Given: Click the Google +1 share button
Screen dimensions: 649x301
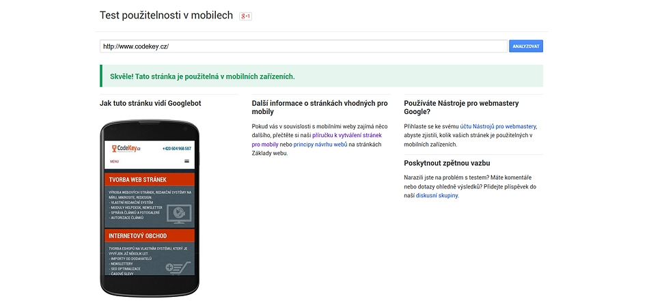Looking at the screenshot, I should 245,16.
